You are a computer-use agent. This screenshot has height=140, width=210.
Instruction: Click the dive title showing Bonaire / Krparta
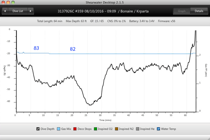104,11
